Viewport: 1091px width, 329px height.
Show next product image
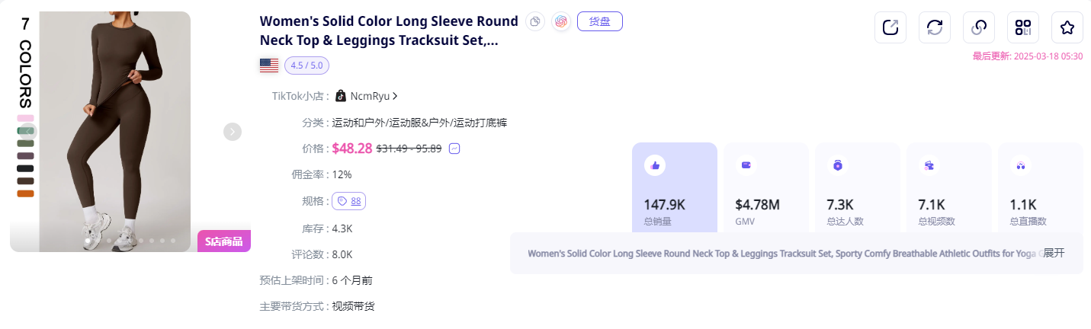point(233,132)
